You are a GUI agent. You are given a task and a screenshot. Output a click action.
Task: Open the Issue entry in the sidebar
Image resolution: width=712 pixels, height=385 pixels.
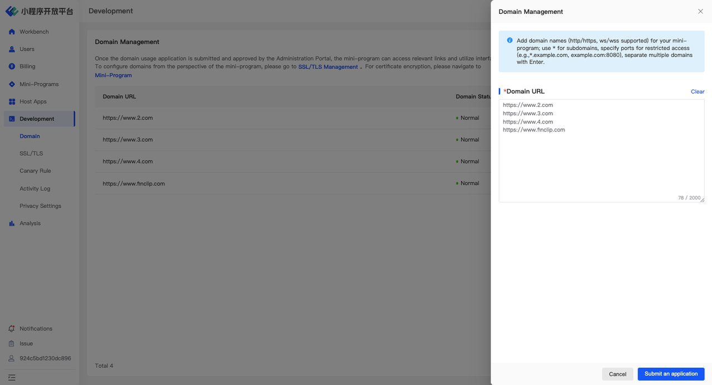[26, 343]
